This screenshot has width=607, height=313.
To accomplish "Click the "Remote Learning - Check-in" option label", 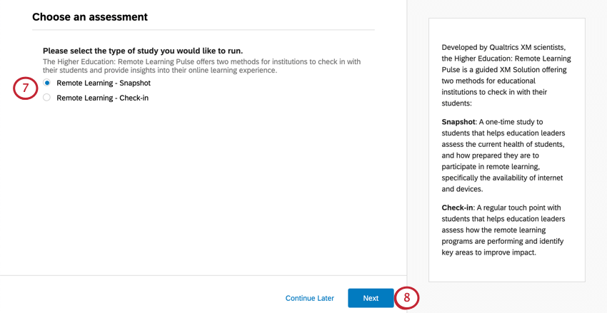I will [102, 98].
